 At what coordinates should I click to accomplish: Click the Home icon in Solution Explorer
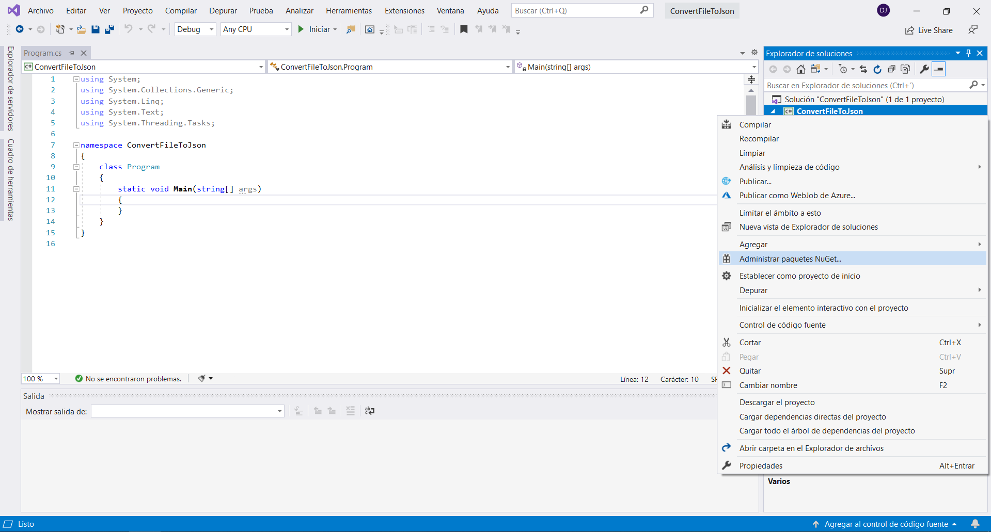[x=800, y=69]
